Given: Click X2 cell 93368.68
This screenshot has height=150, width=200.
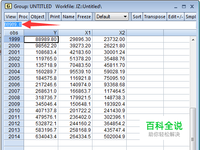Looking at the screenshot, I should click(x=110, y=85).
